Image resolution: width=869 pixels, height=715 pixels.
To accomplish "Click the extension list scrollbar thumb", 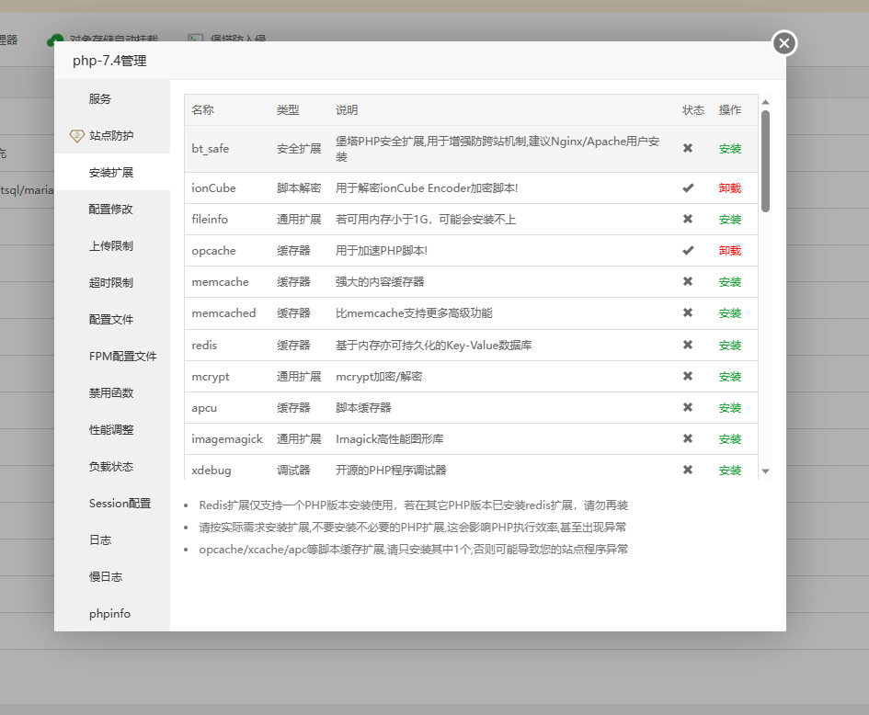I will coord(765,161).
